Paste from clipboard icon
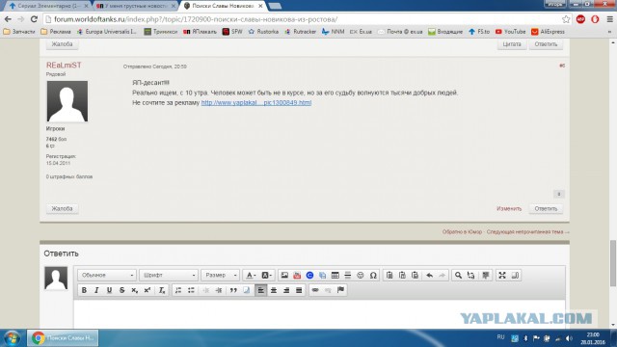 (x=389, y=275)
